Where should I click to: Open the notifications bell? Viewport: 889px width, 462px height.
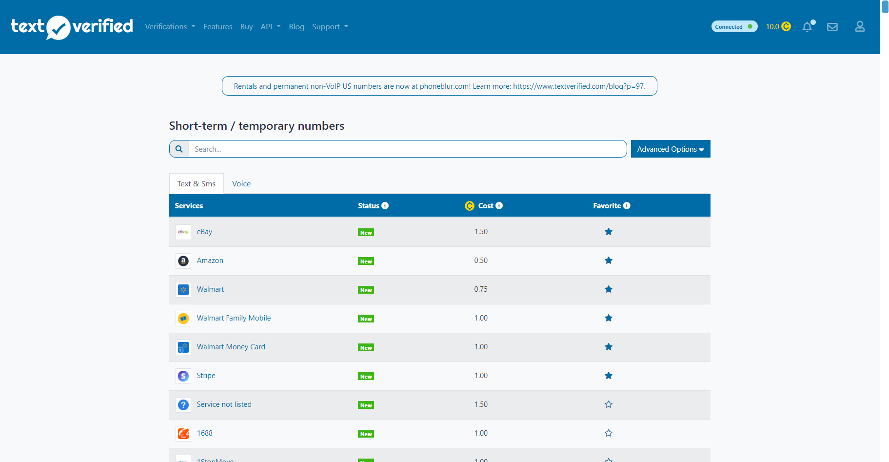[808, 27]
